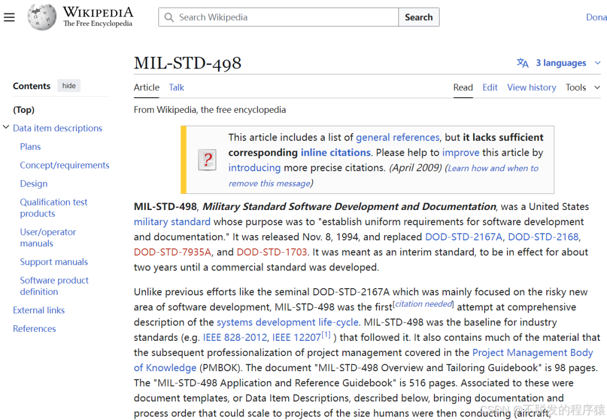Go to External links section
607x420 pixels.
pyautogui.click(x=39, y=310)
